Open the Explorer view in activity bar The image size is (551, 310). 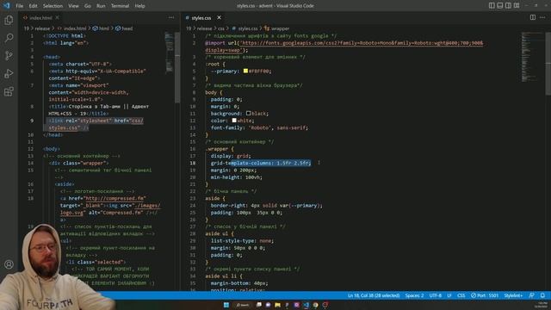(9, 20)
